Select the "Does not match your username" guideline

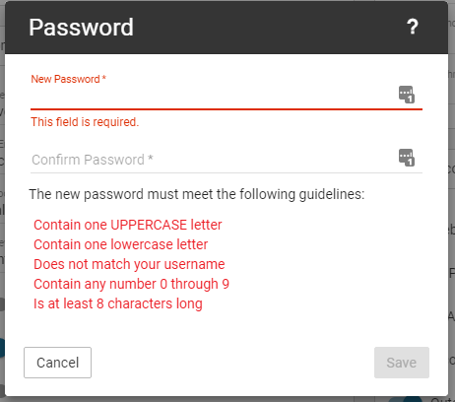[129, 264]
